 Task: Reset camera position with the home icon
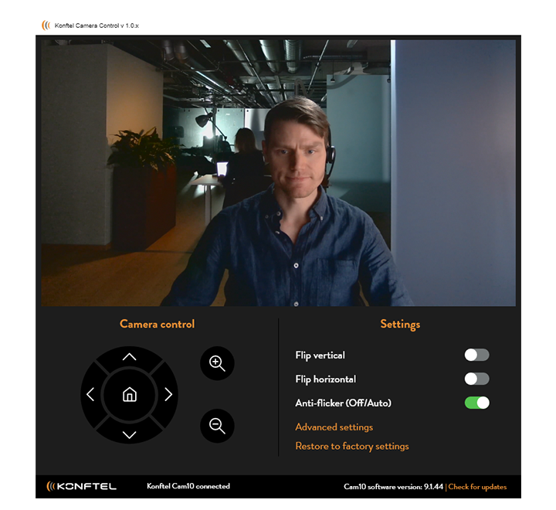point(129,395)
